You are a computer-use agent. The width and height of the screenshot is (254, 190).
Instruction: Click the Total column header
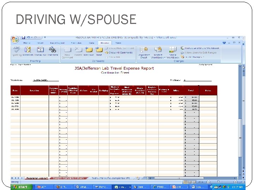[x=191, y=90]
